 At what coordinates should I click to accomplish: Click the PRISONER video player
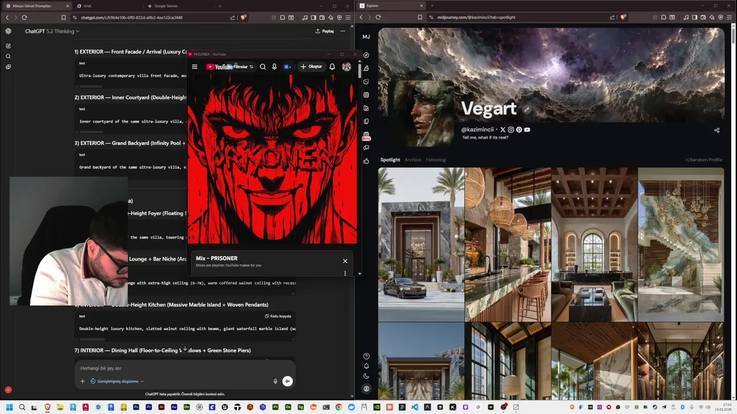[x=272, y=159]
